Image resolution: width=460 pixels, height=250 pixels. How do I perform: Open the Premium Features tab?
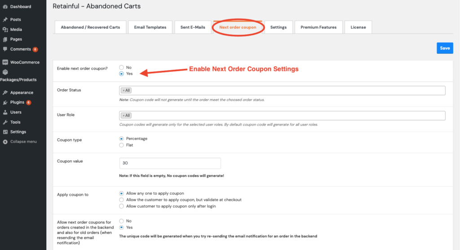(x=318, y=27)
